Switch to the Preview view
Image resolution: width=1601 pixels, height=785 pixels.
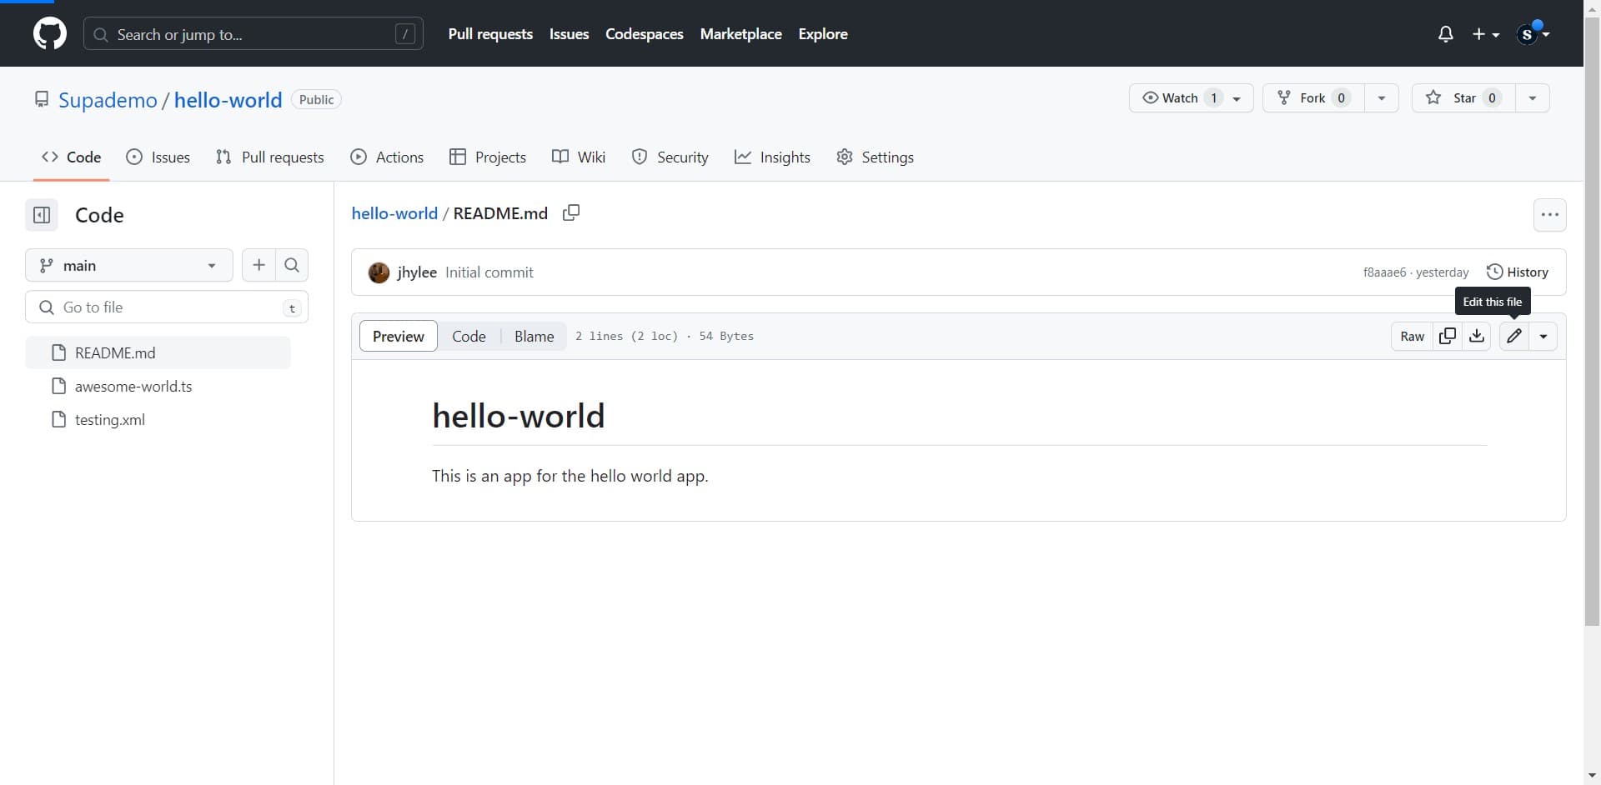coord(398,336)
